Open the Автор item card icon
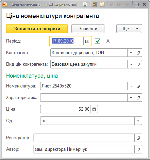The image size is (150, 160). coord(138,149)
